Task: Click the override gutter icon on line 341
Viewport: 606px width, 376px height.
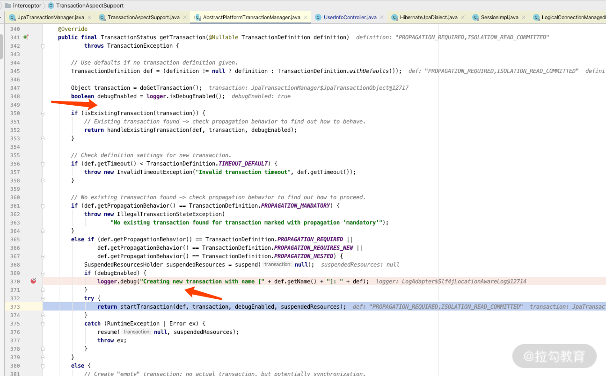Action: pos(26,37)
